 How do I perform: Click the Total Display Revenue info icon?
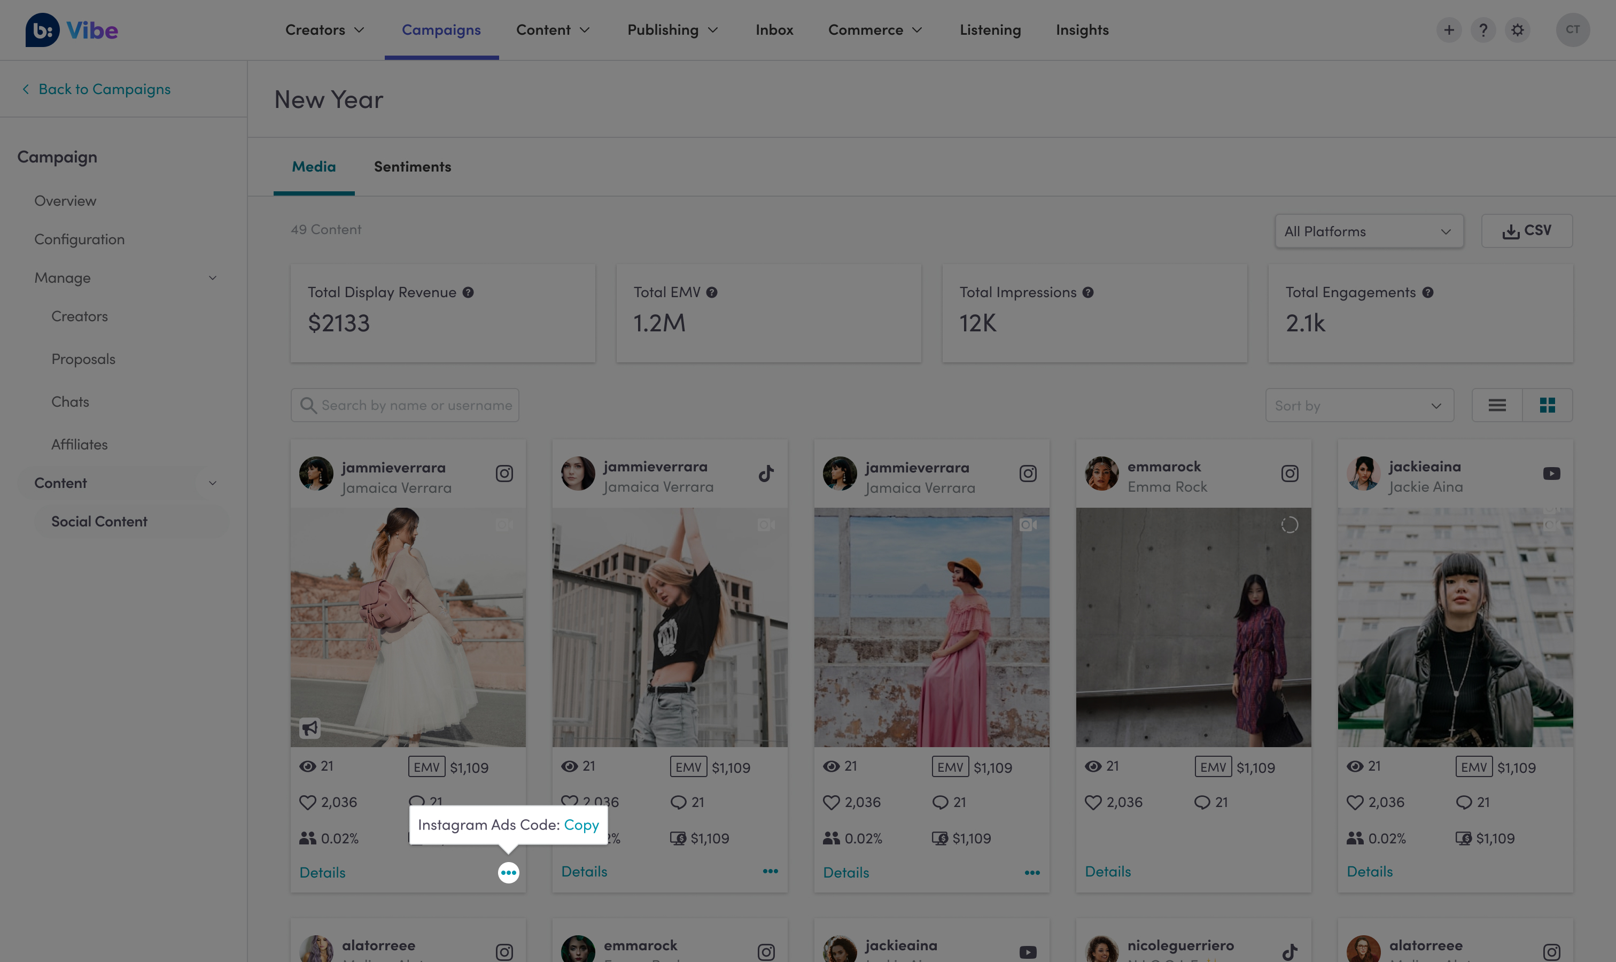(468, 292)
